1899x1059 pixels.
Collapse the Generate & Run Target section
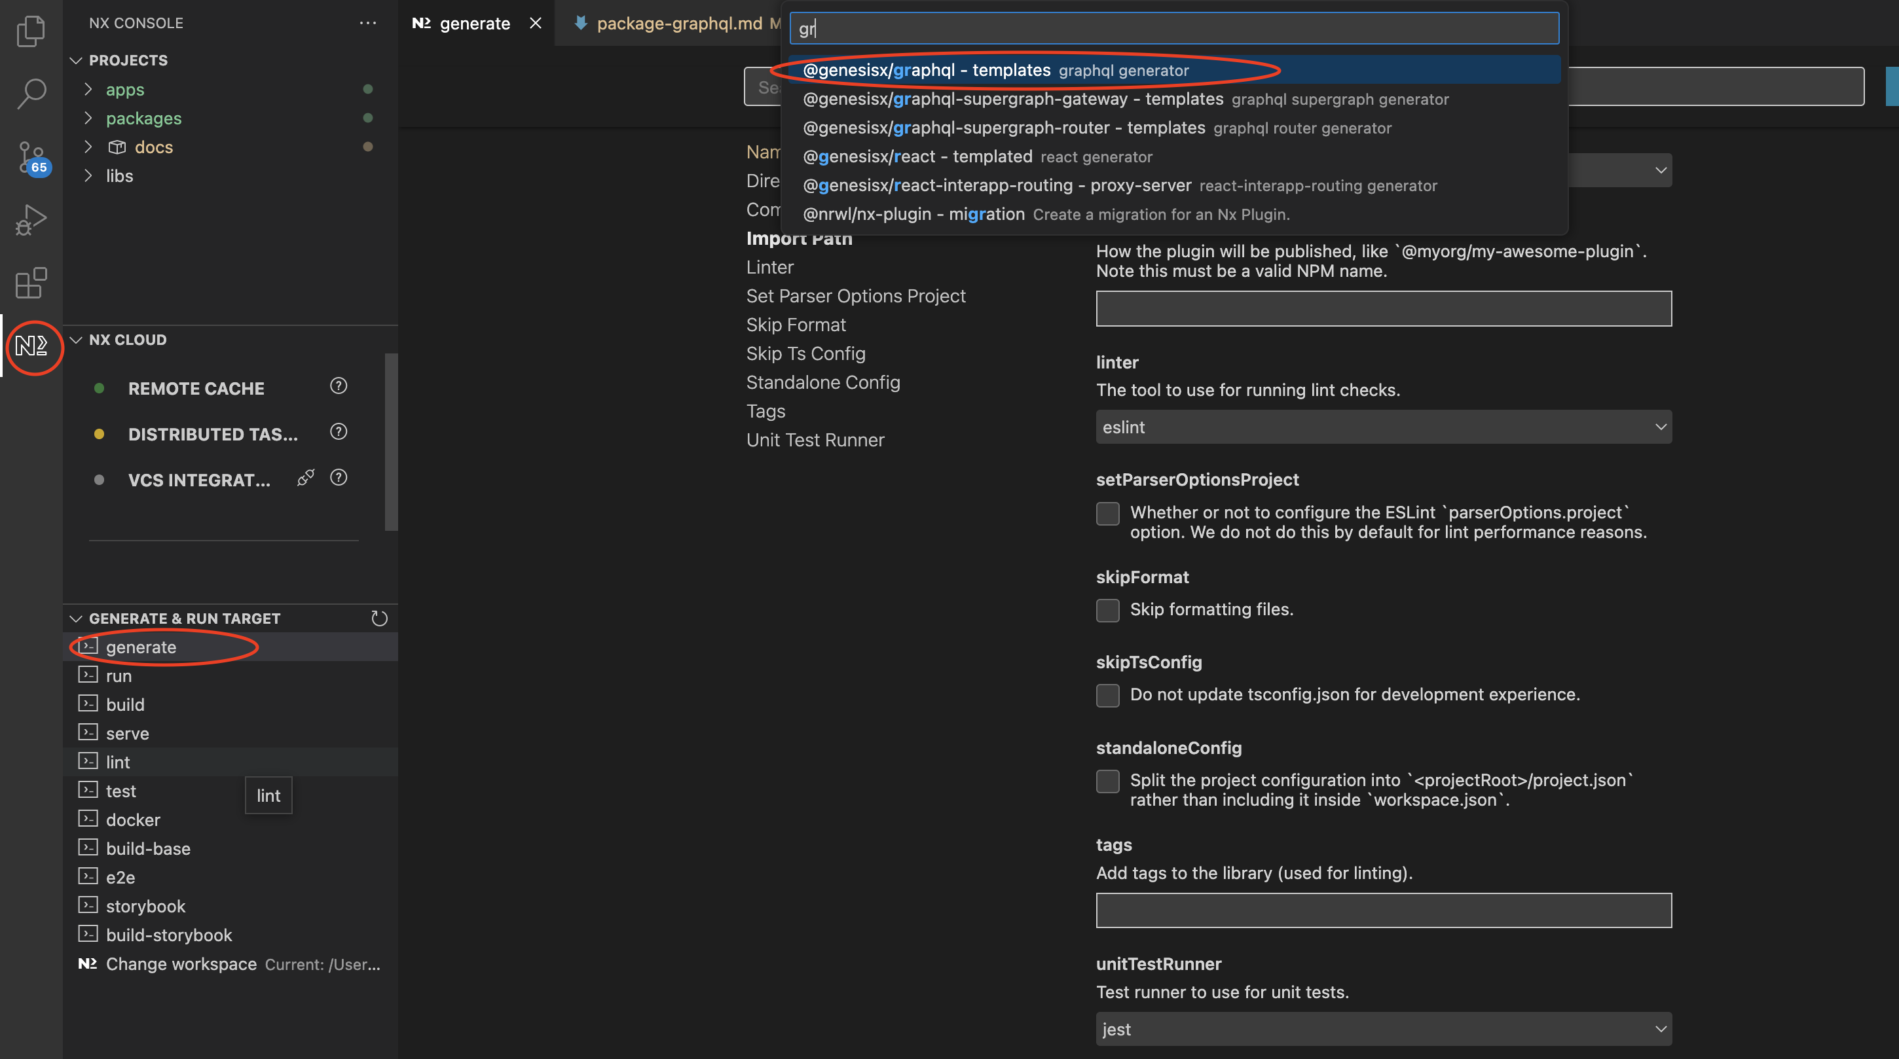point(75,619)
